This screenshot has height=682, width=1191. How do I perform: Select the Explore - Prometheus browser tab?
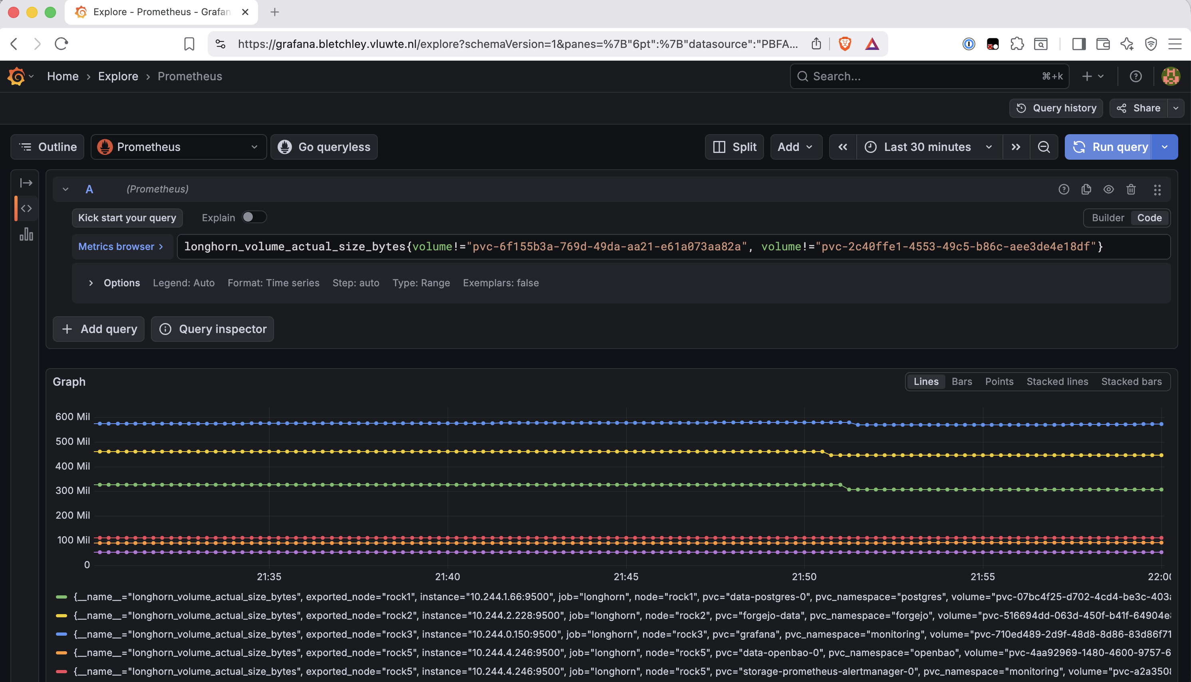pyautogui.click(x=161, y=12)
